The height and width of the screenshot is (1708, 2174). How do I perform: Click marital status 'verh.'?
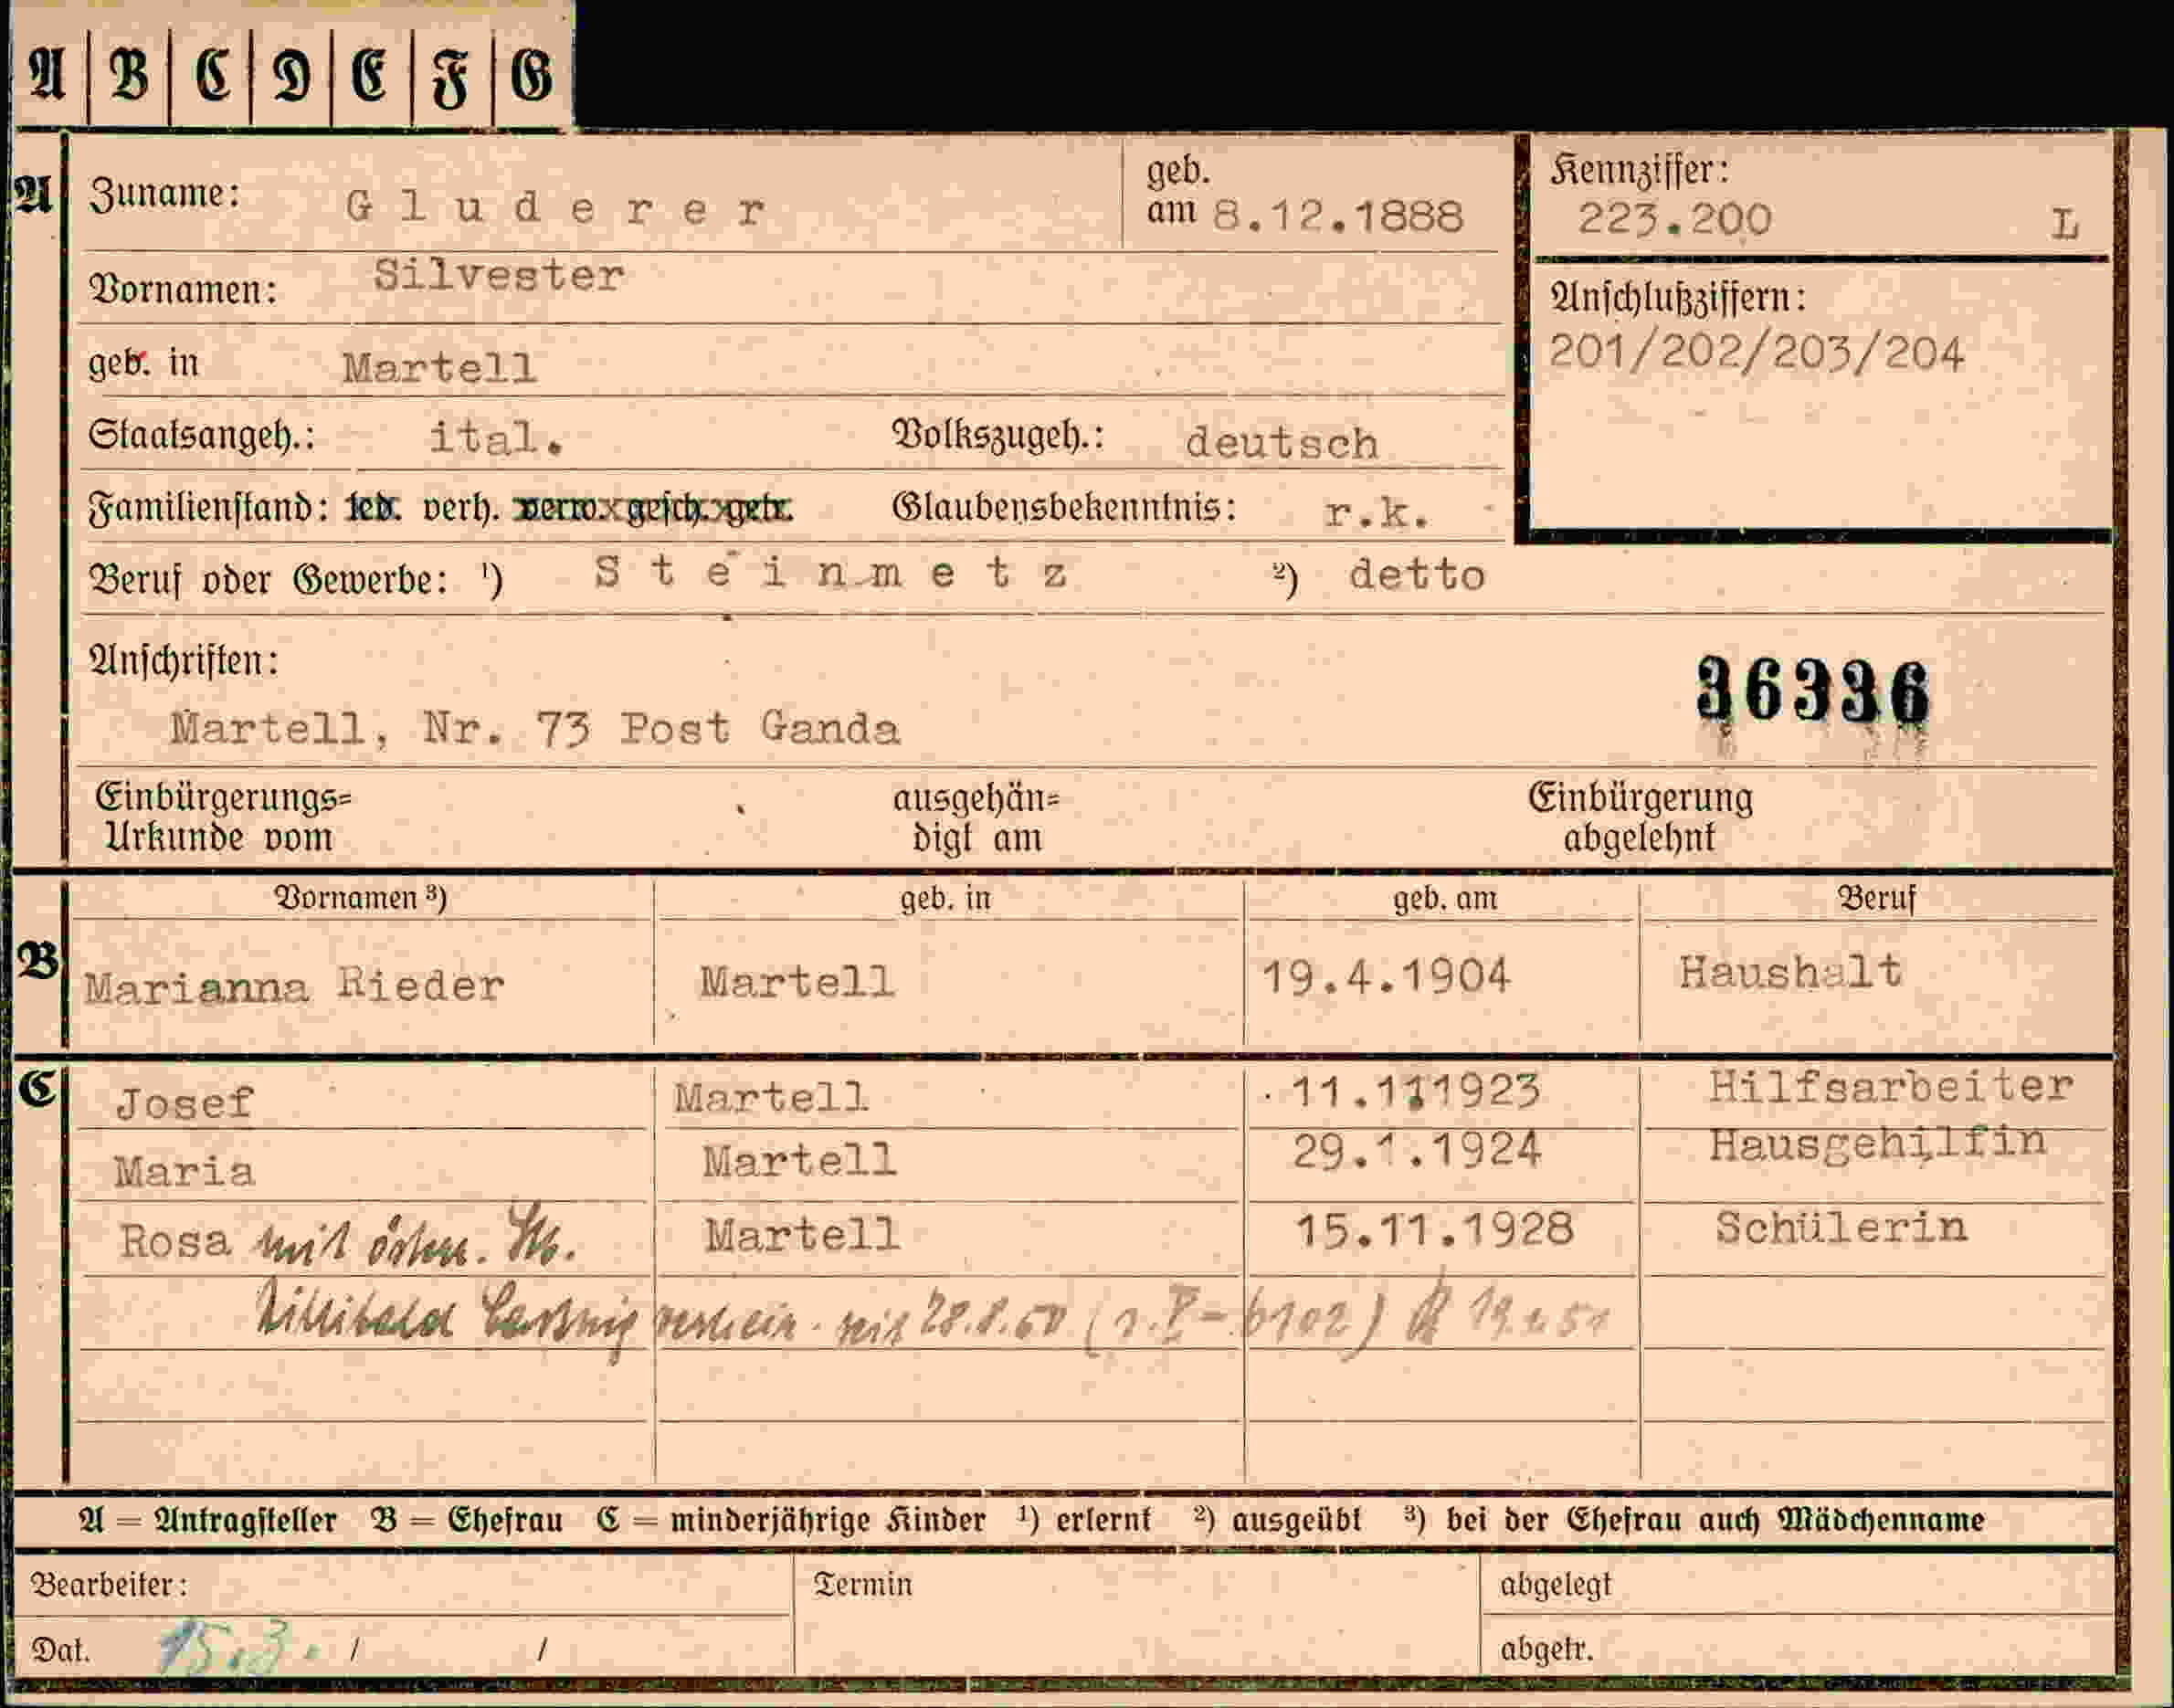click(460, 509)
